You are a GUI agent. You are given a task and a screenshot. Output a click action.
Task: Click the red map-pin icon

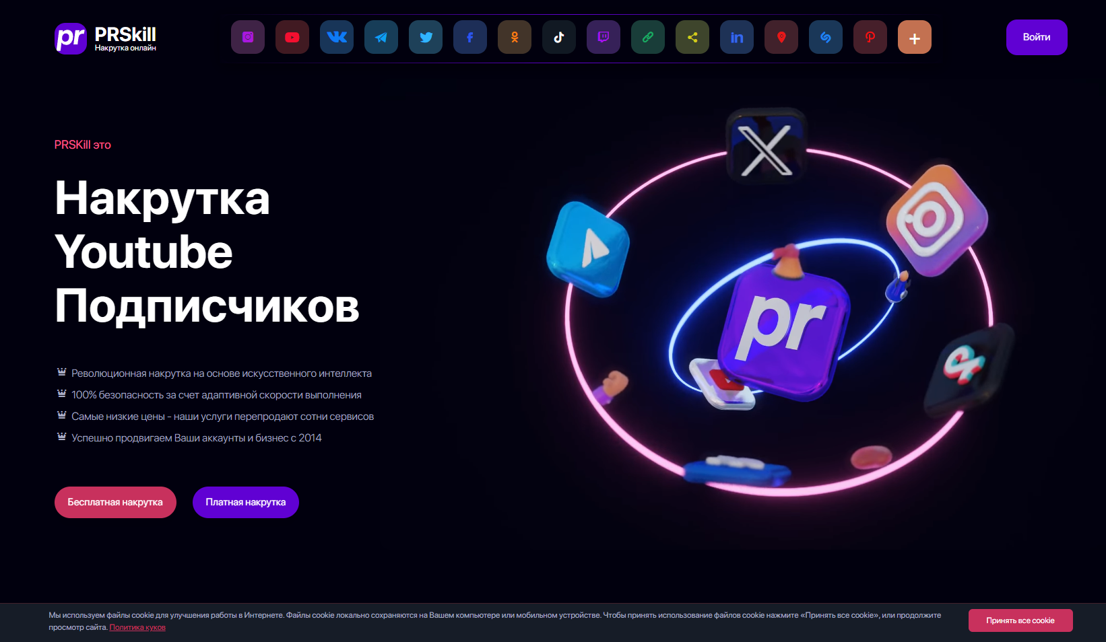781,37
